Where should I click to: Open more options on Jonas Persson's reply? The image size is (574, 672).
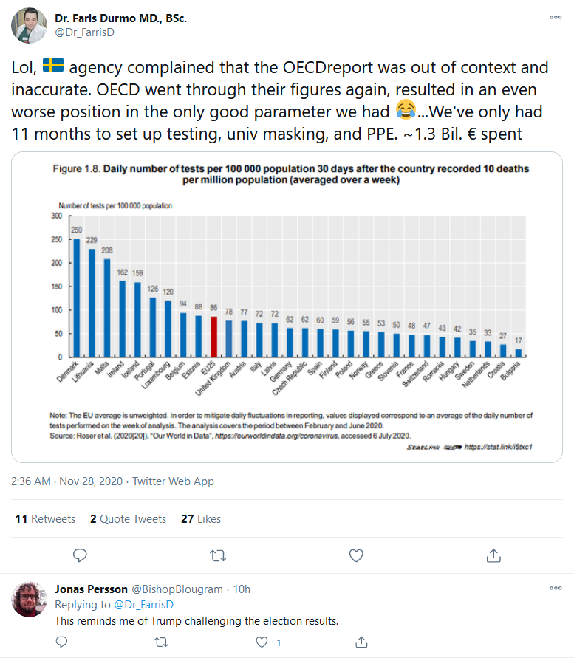(x=555, y=589)
